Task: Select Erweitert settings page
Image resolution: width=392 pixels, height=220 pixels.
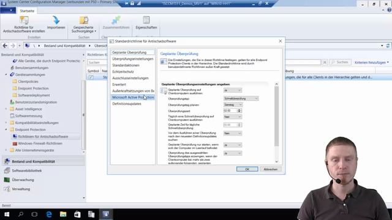Action: click(132, 84)
